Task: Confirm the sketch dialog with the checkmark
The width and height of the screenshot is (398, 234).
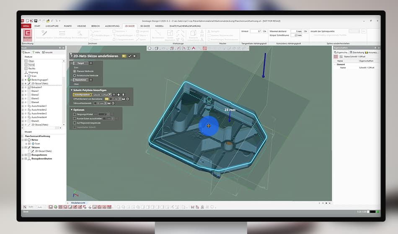Action: click(130, 56)
